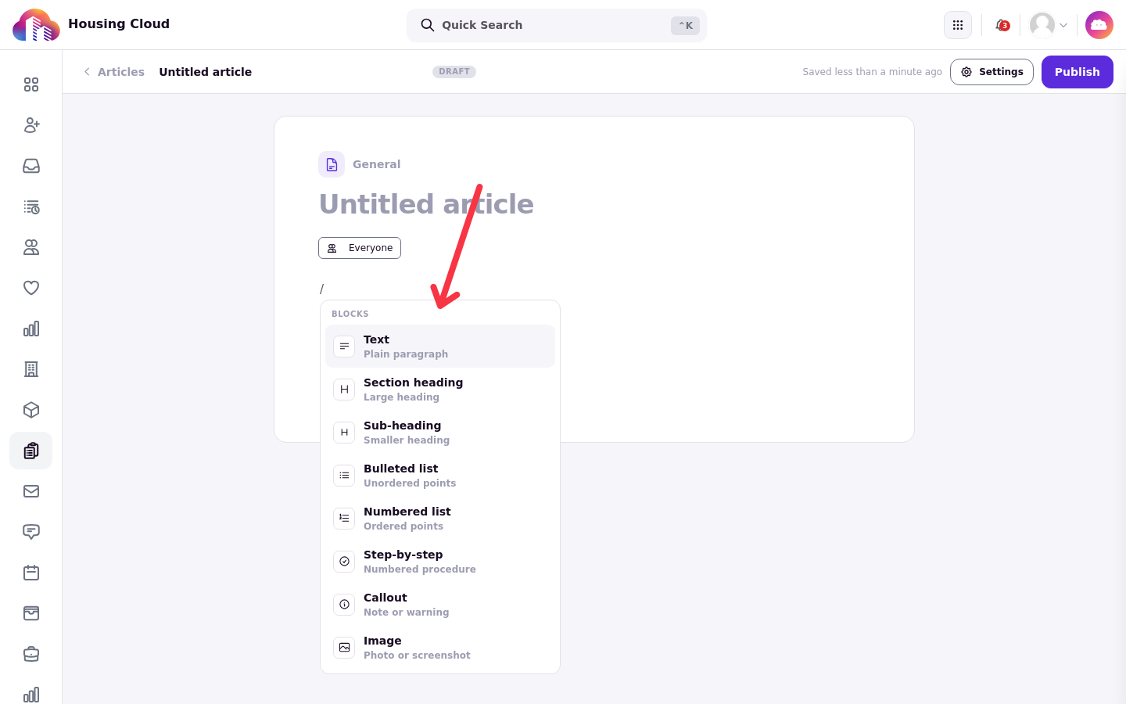Click the General category document icon

(x=332, y=164)
